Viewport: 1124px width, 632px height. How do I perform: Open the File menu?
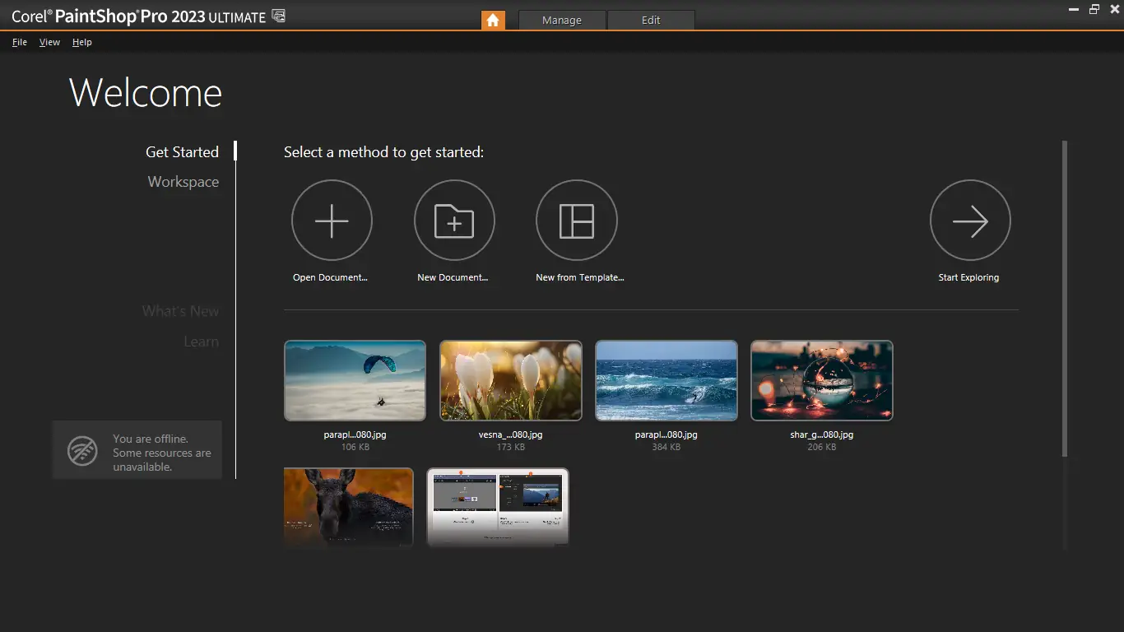click(20, 42)
